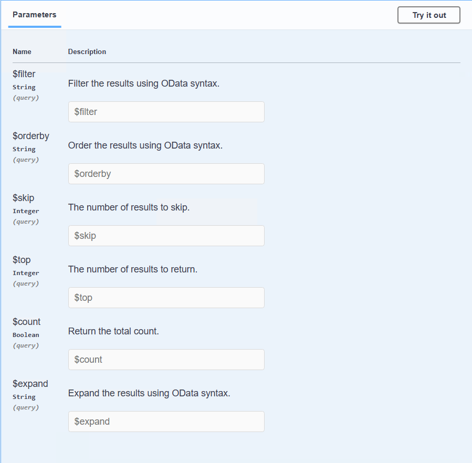
Task: Click the Try it out button
Action: coord(428,15)
